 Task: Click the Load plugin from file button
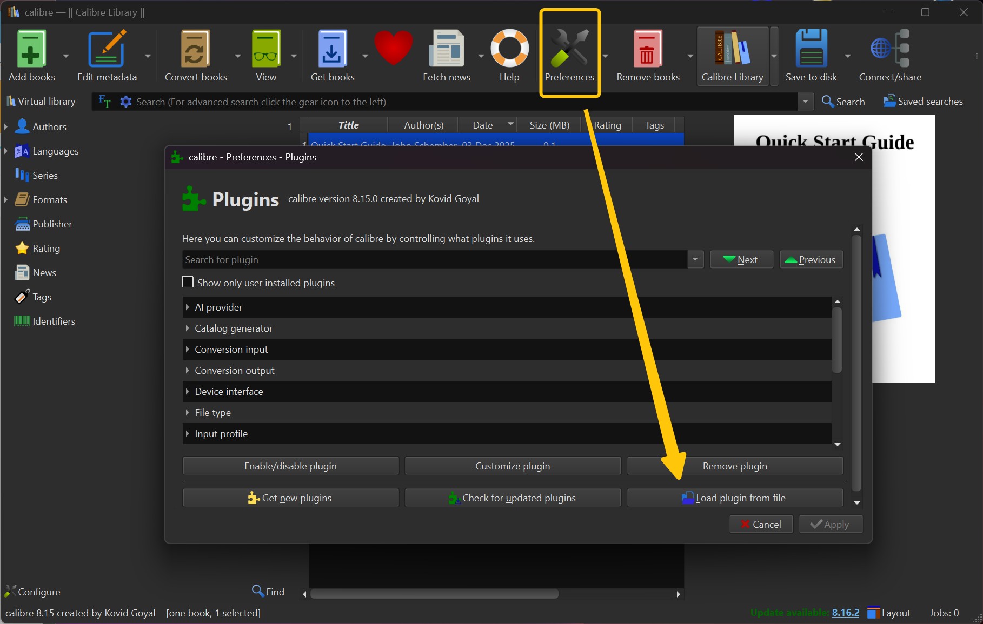coord(734,498)
